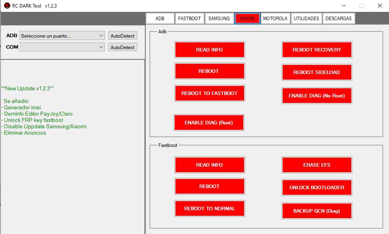
Task: Select the SAMSUNG tab
Action: (x=219, y=19)
